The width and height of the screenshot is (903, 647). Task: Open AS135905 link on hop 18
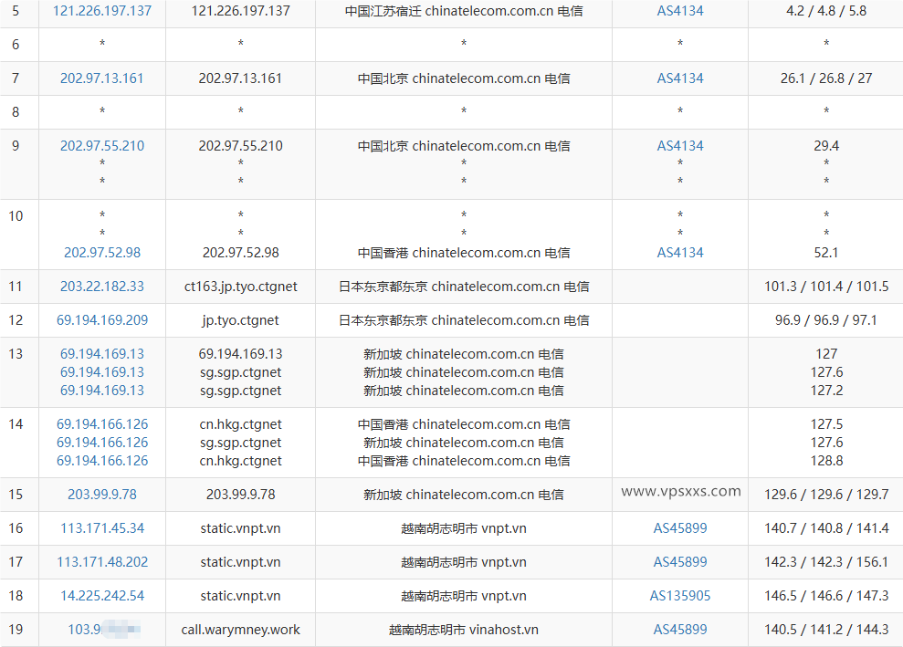tap(679, 596)
